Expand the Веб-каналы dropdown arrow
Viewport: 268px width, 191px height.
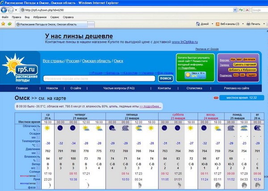pos(243,24)
